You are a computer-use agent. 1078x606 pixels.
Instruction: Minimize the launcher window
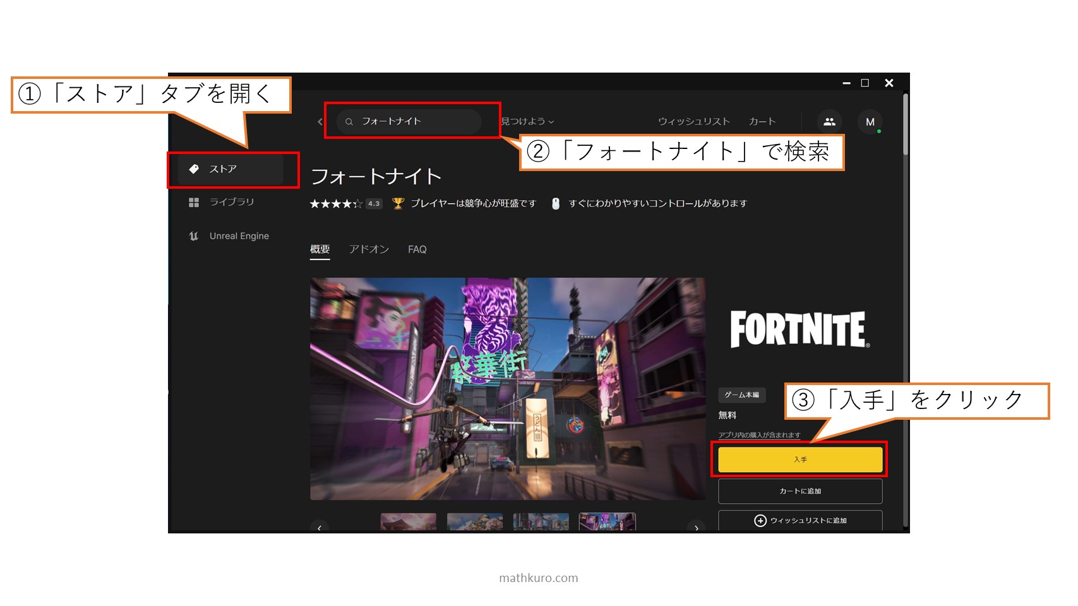click(846, 83)
